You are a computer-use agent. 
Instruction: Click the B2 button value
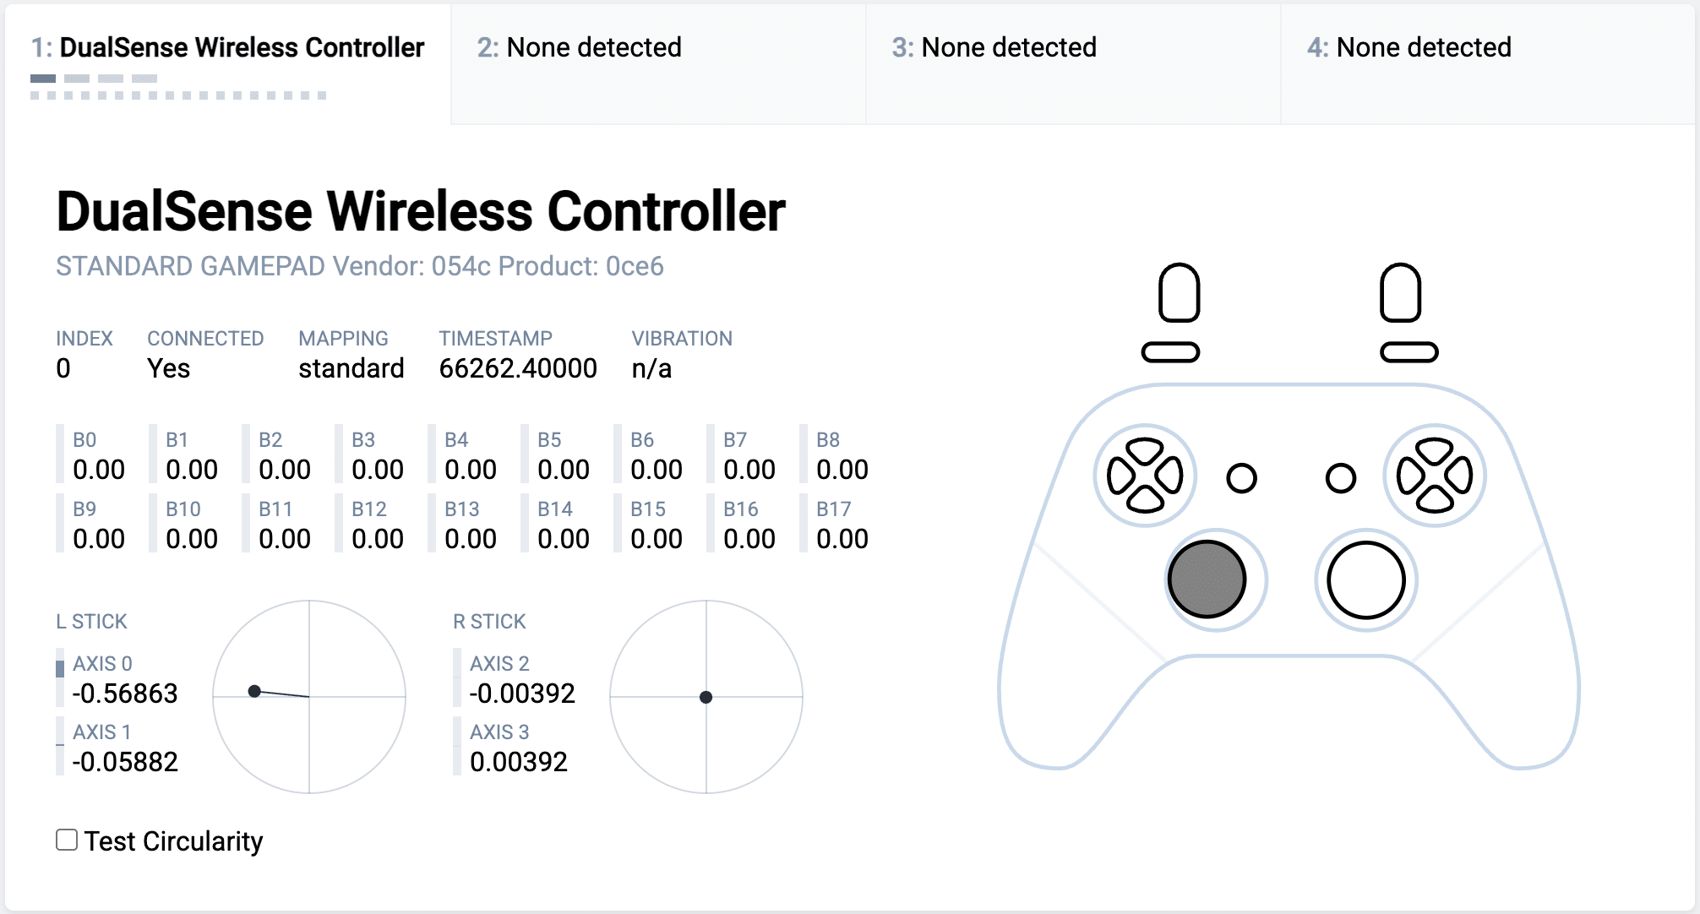[285, 470]
